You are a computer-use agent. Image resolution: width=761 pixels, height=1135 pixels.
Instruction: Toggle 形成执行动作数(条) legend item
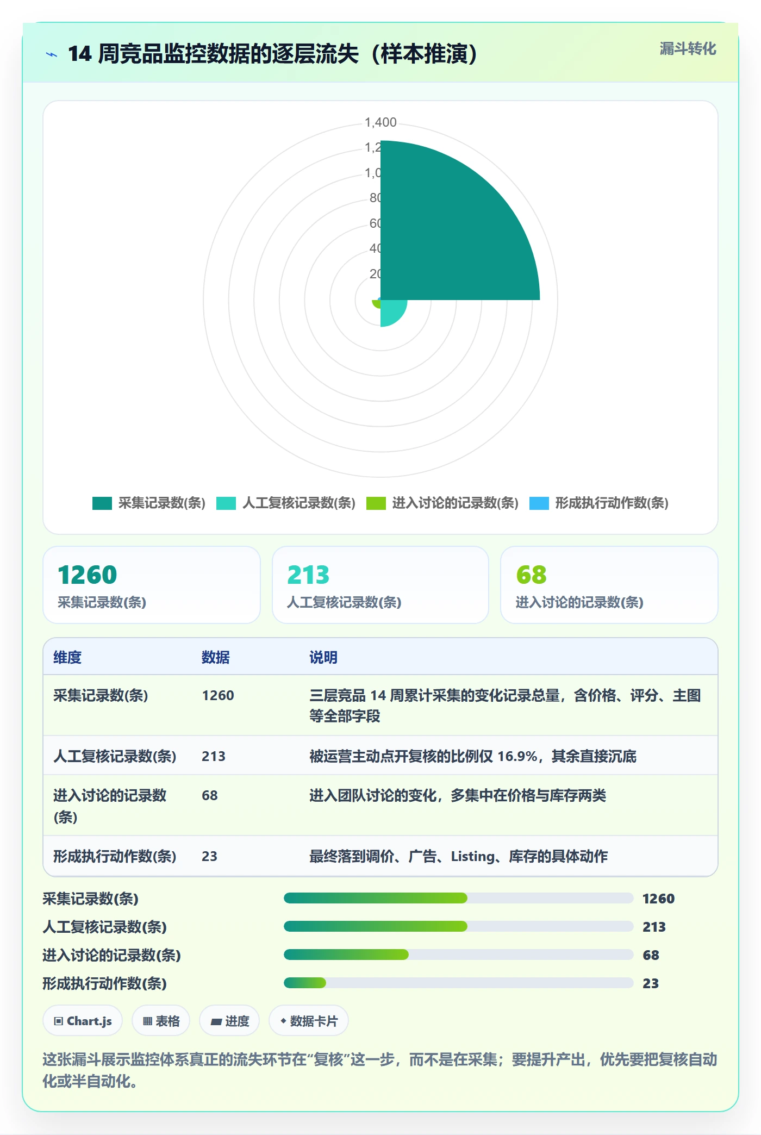click(599, 503)
